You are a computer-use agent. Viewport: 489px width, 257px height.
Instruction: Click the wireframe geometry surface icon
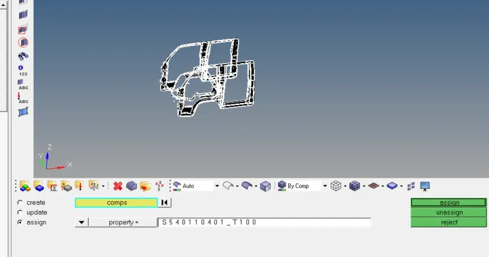coord(228,186)
